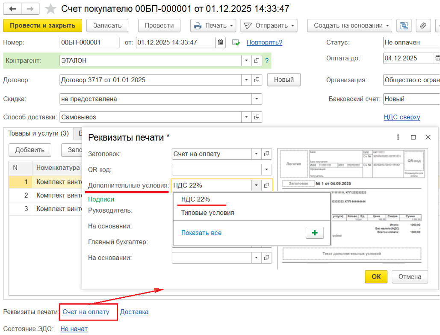Click the Провести и закрыть button
The width and height of the screenshot is (440, 335).
click(42, 26)
